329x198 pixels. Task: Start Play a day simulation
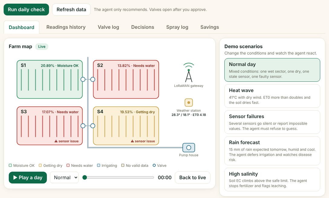click(x=28, y=178)
